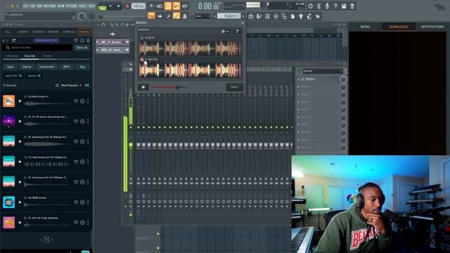The width and height of the screenshot is (450, 253).
Task: Click the one-click audio recording microphone icon
Action: pyautogui.click(x=327, y=6)
